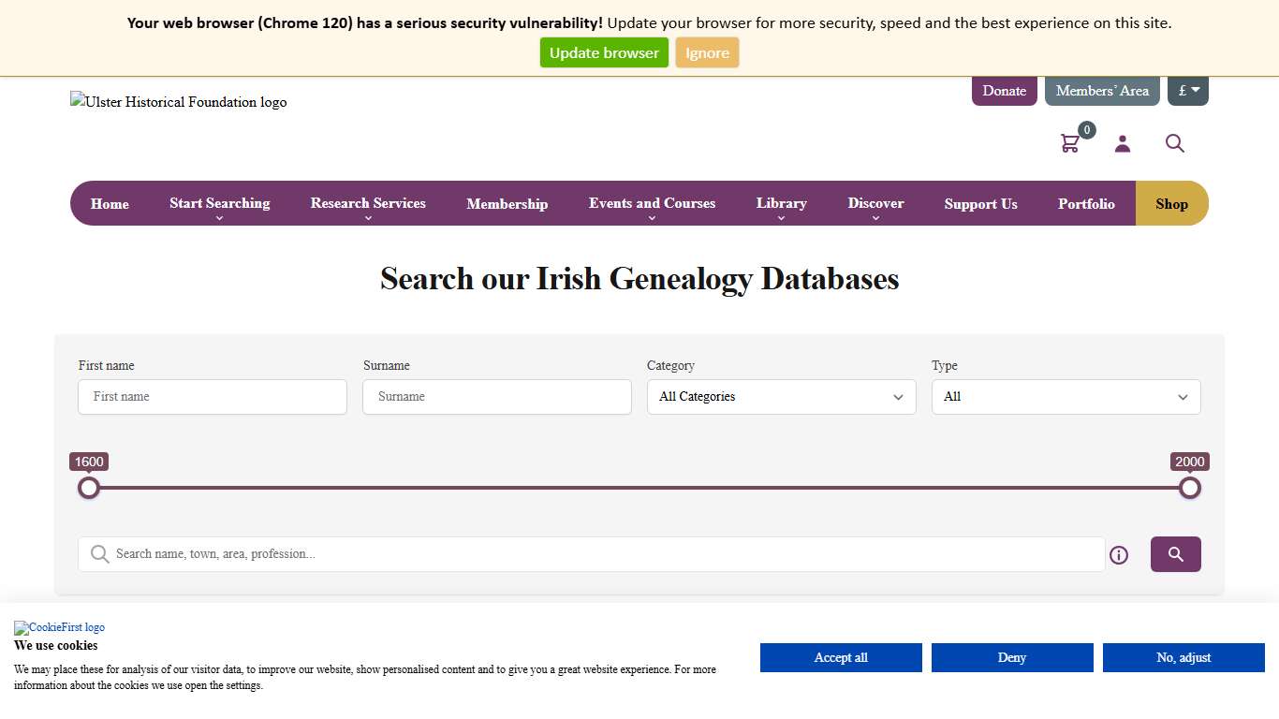Click Ignore on the browser warning
1279x719 pixels.
pos(707,52)
